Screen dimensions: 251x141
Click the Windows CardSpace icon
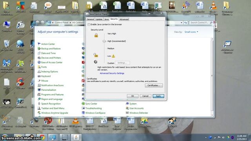[x=83, y=113]
